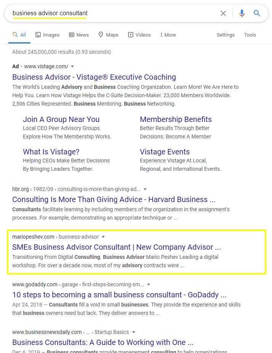
Task: Open Business Advisor Vistage Executive Coaching ad
Action: click(94, 77)
